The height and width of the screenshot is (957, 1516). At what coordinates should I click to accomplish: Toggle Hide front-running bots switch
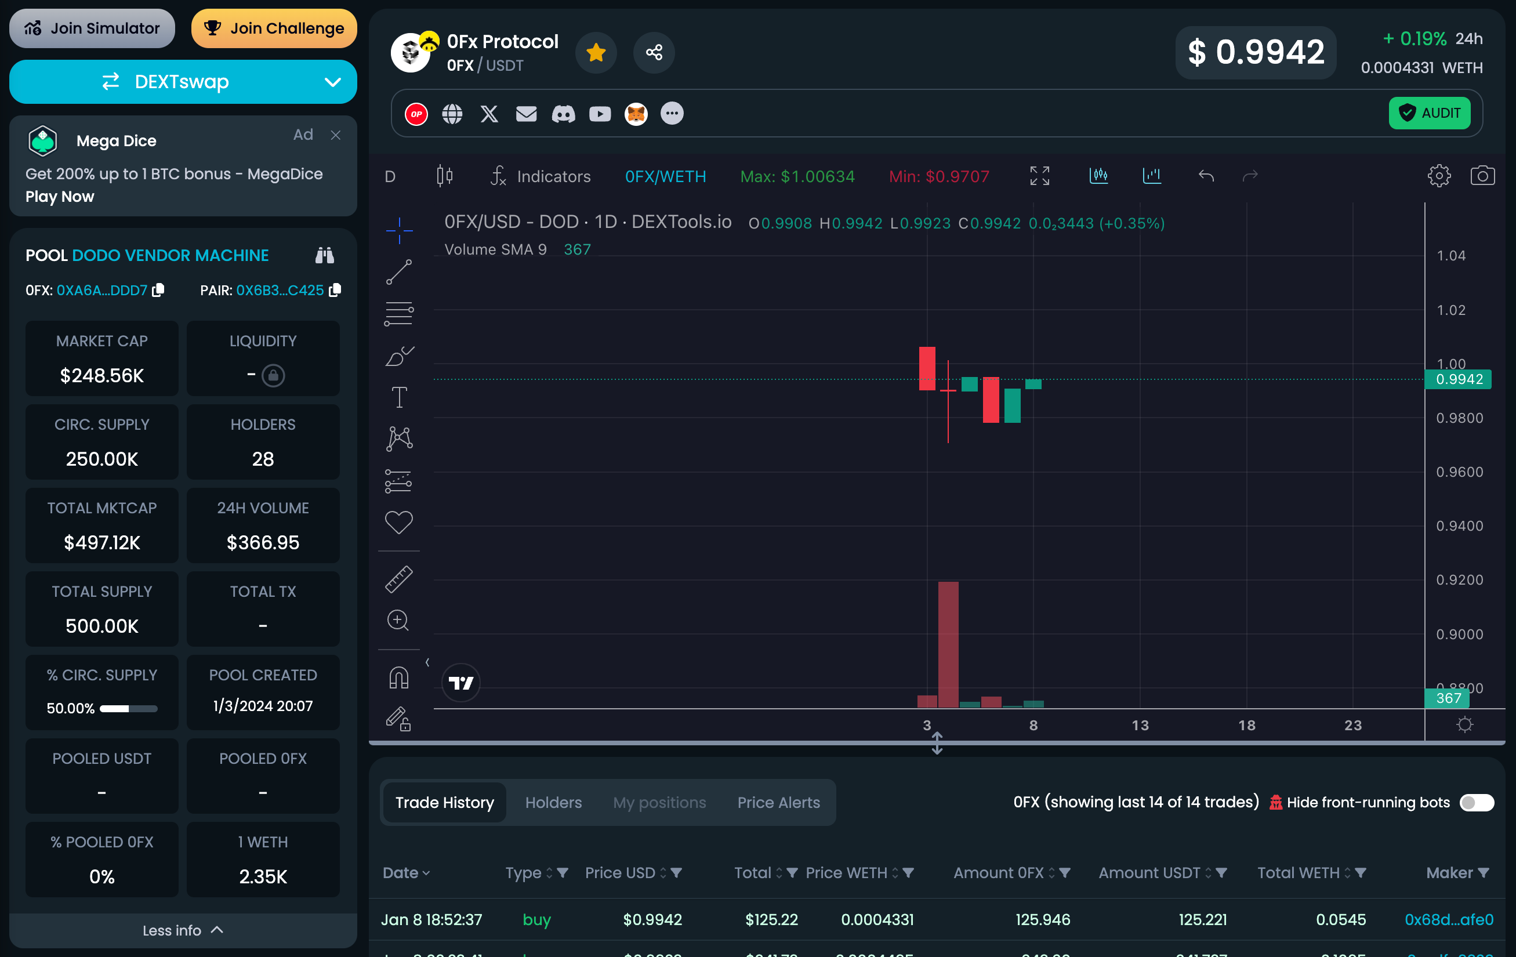tap(1477, 802)
